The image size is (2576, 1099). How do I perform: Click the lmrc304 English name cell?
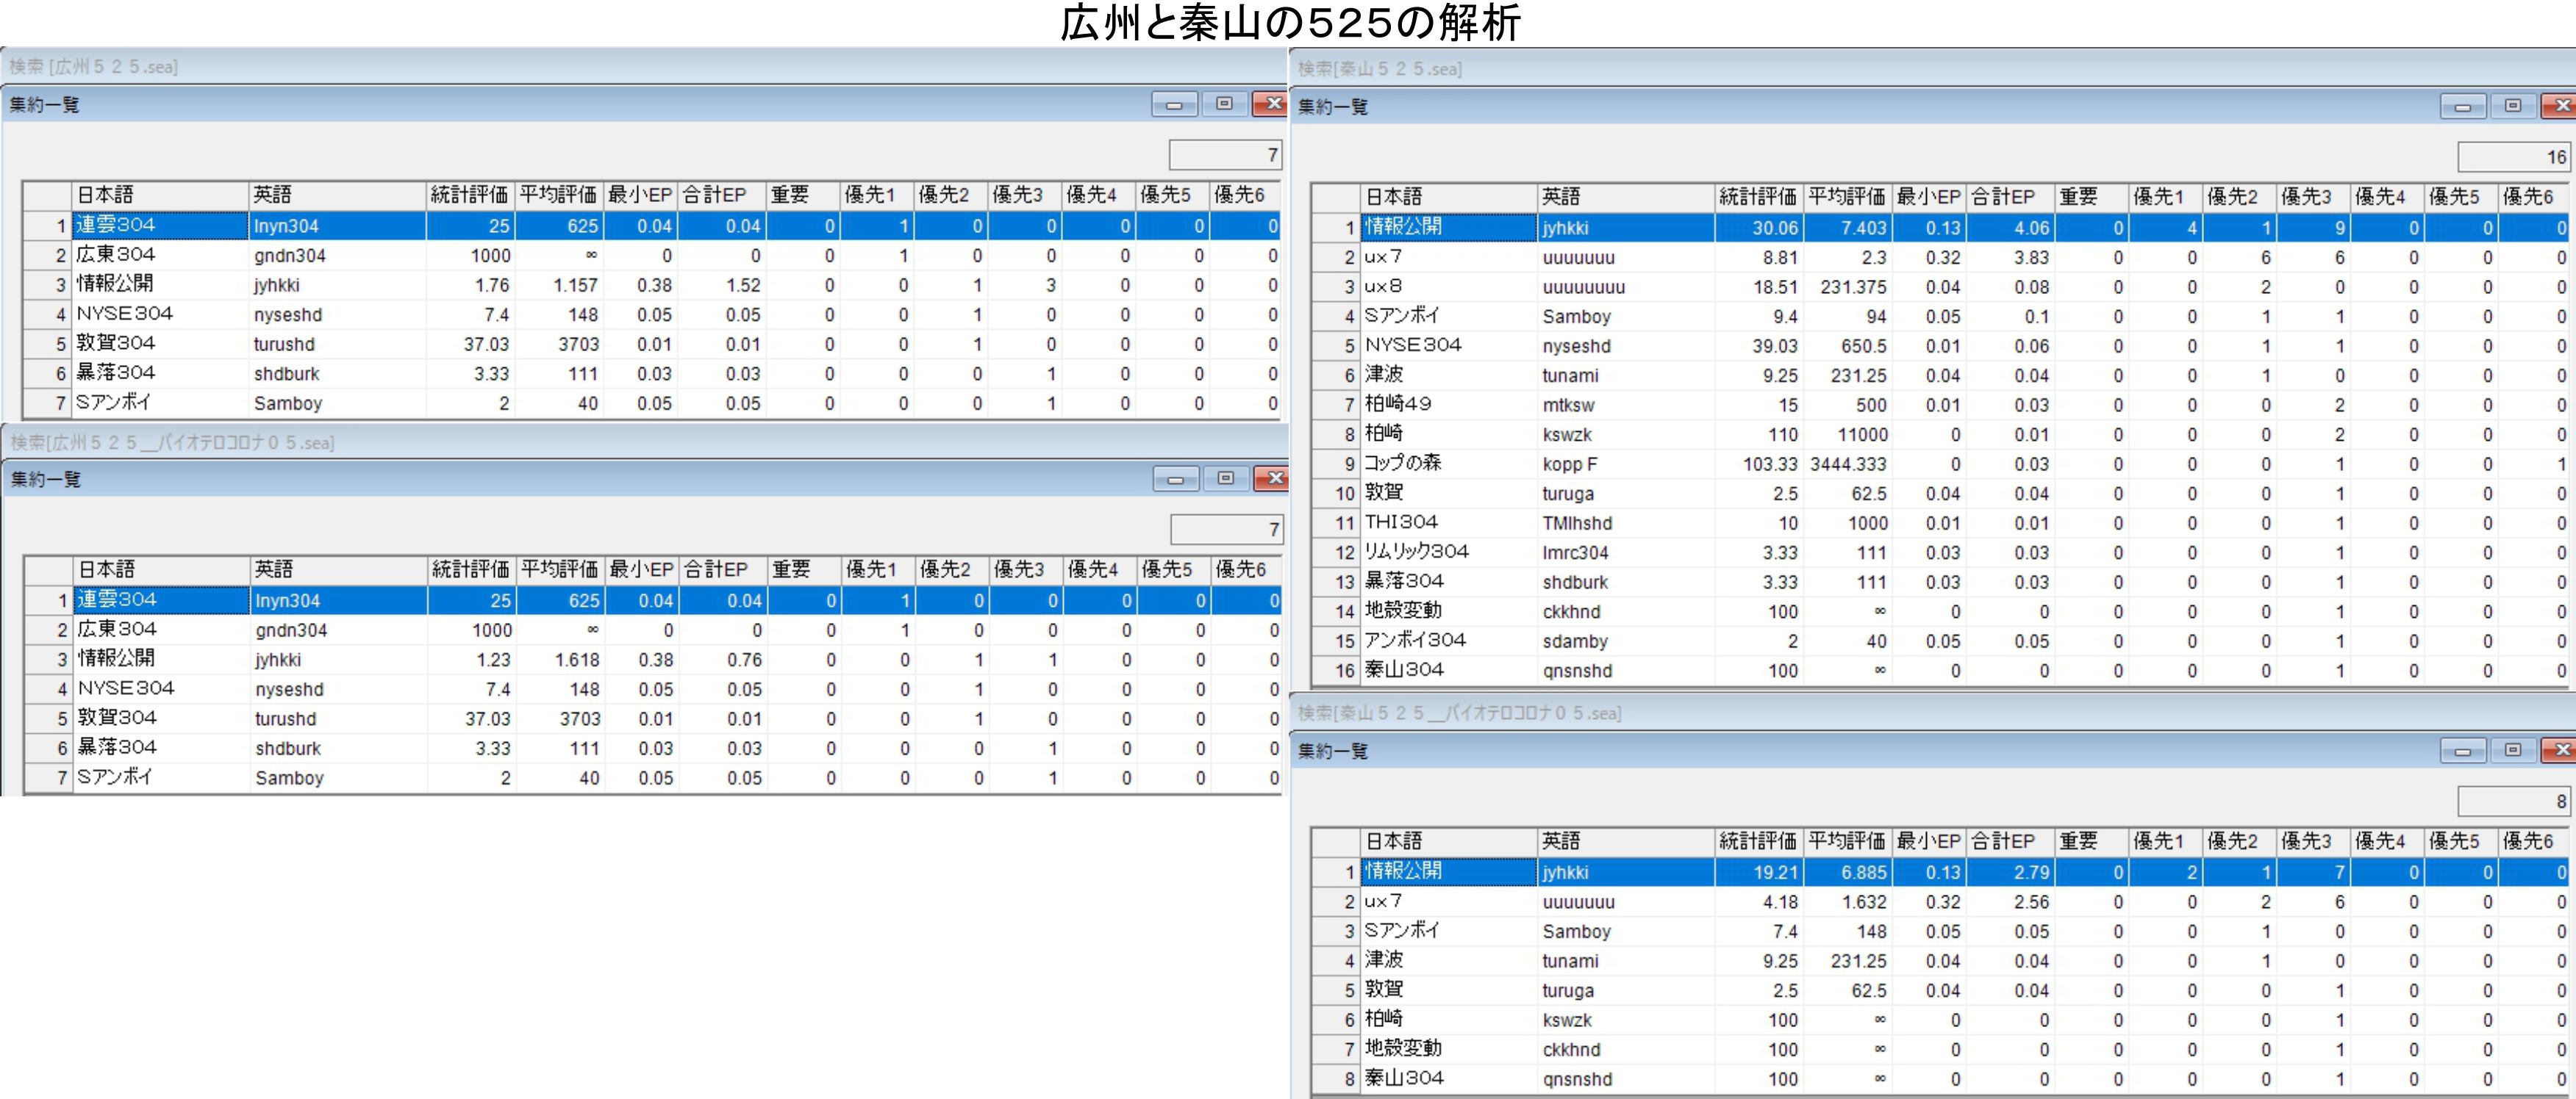pos(1575,552)
